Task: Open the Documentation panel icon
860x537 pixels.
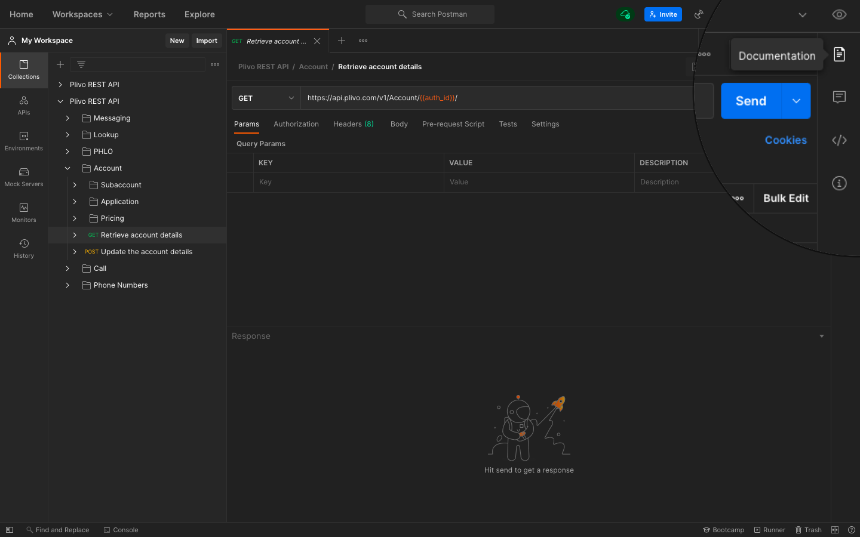Action: (839, 54)
